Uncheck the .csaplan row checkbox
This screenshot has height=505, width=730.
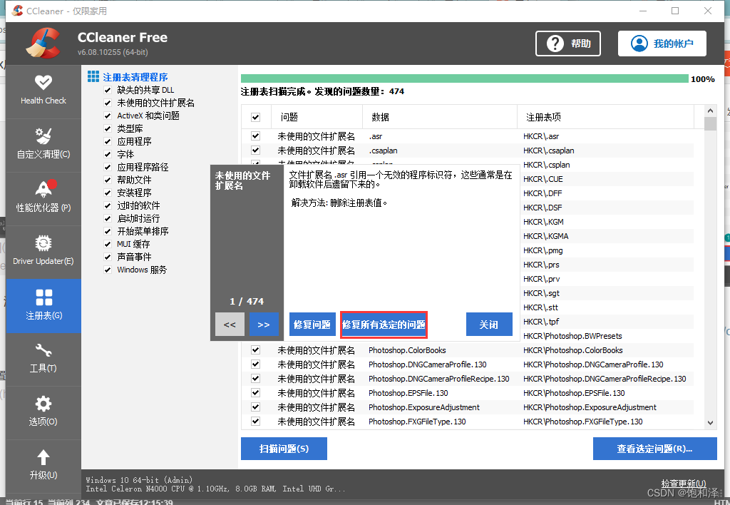click(x=256, y=150)
